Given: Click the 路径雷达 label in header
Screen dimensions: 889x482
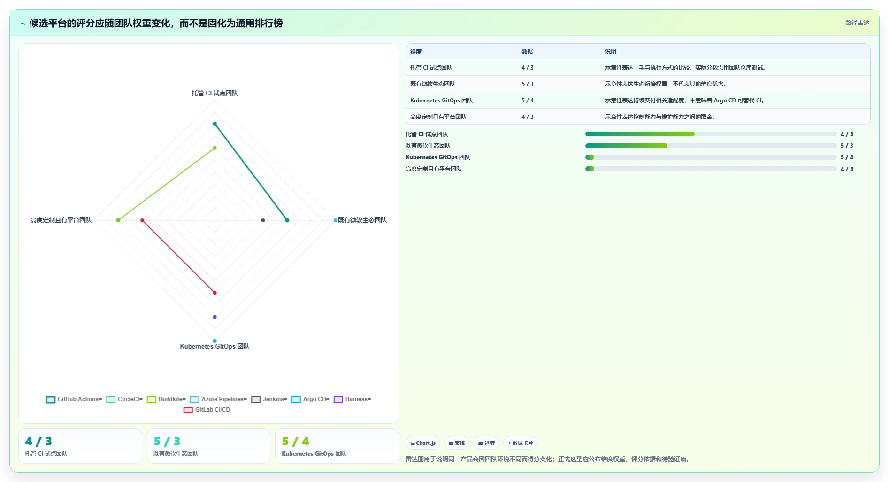Looking at the screenshot, I should [857, 23].
